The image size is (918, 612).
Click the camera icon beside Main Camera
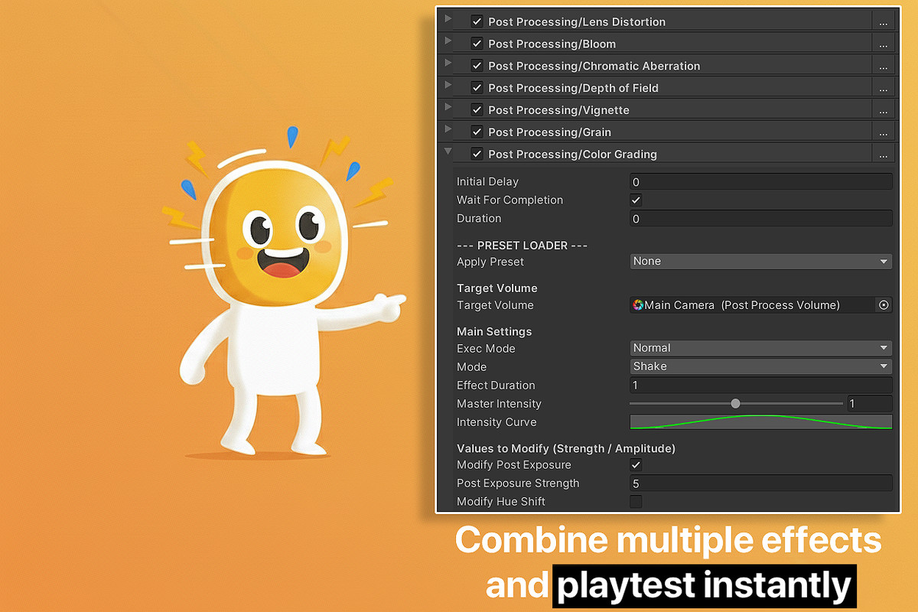point(639,304)
